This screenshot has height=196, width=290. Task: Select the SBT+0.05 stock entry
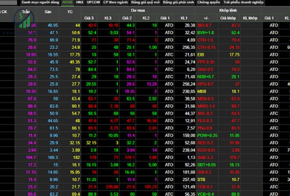pyautogui.click(x=207, y=165)
